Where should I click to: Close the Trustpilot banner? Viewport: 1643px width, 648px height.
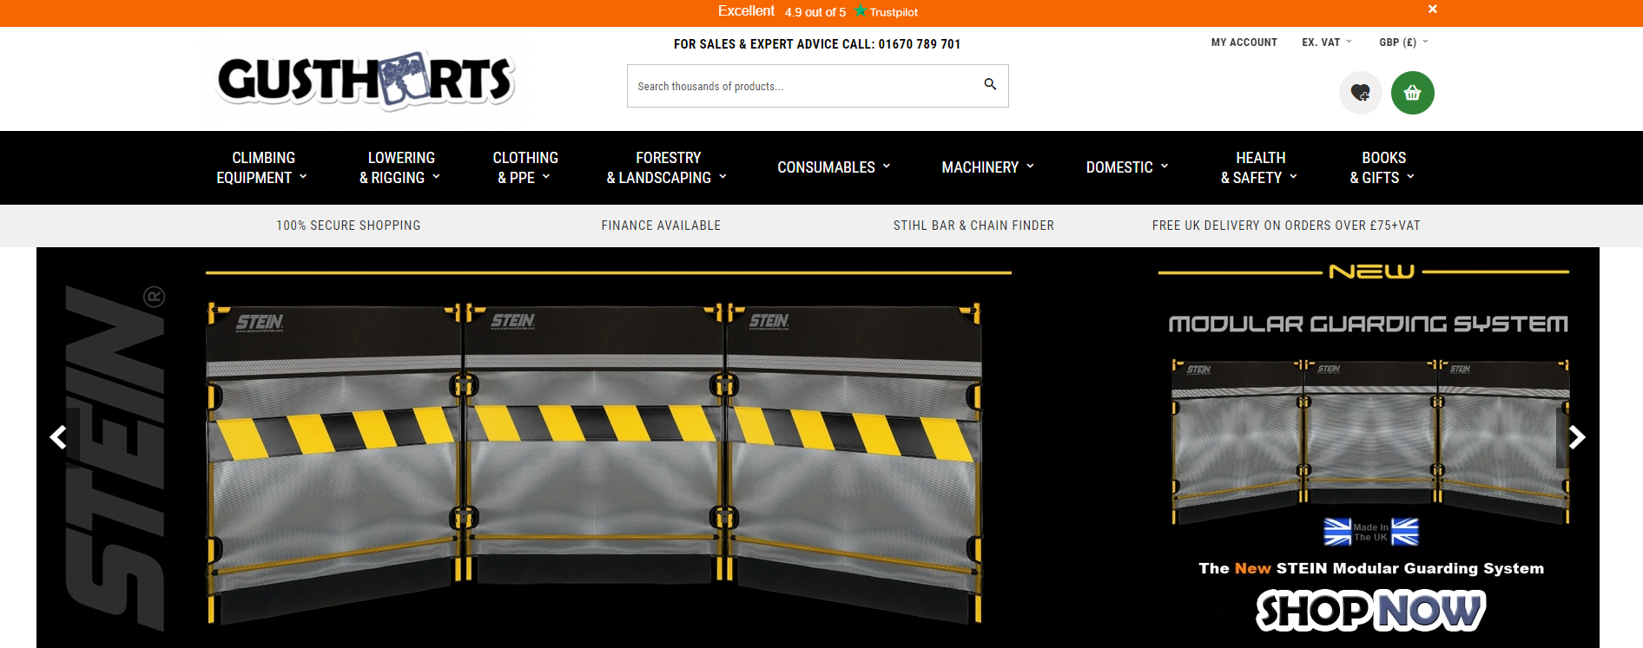1433,9
